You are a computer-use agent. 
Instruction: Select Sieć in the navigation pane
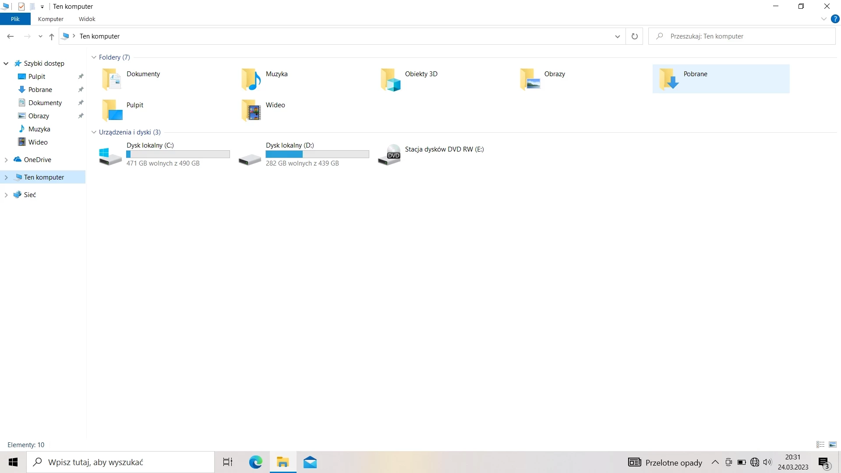[30, 195]
